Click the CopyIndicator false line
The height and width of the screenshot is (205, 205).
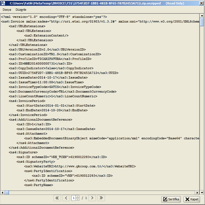coord(51,68)
